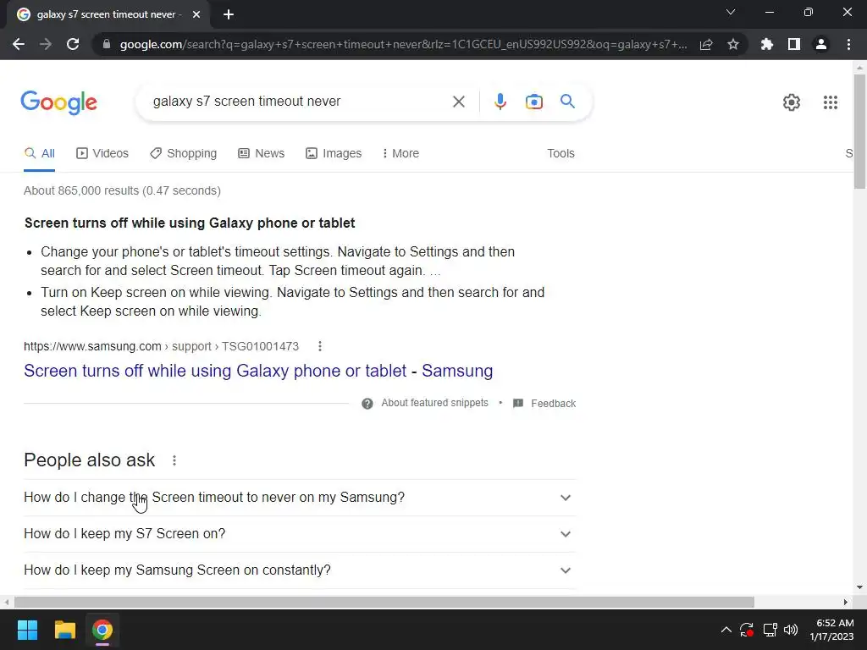Switch to Videos results tab
The width and height of the screenshot is (867, 650).
click(x=102, y=154)
